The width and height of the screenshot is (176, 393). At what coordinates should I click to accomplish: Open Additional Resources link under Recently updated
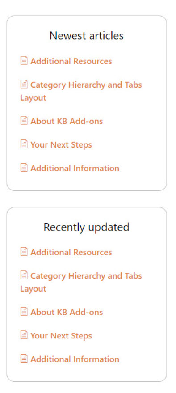click(x=71, y=252)
